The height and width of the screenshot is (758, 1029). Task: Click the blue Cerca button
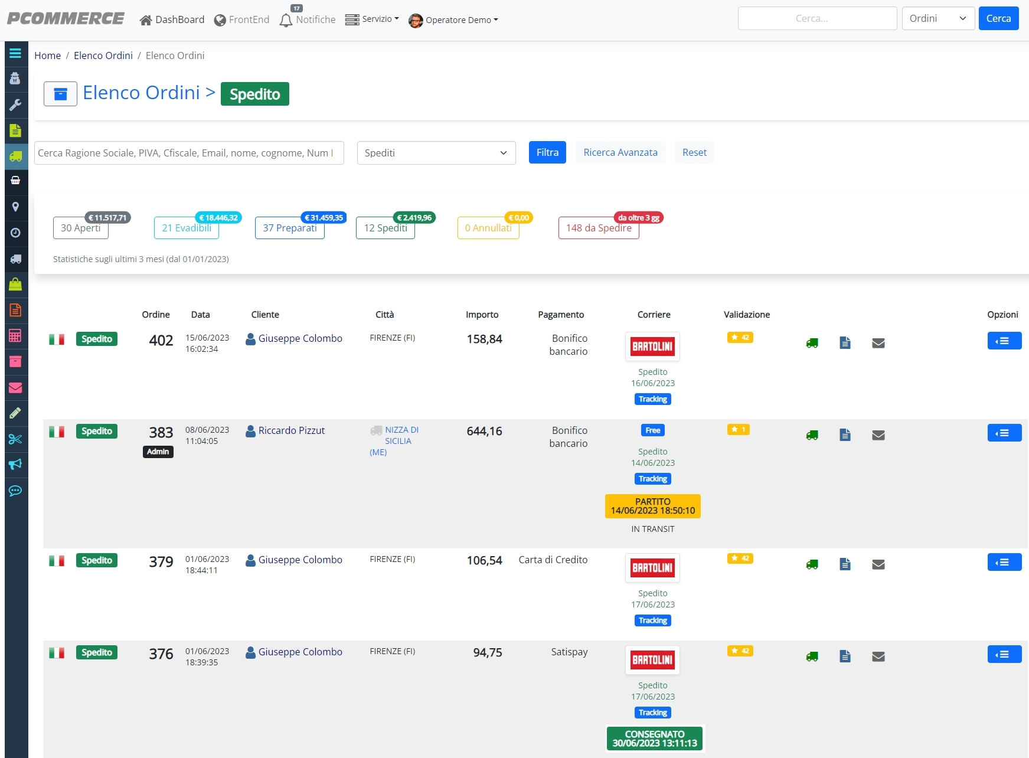coord(998,18)
